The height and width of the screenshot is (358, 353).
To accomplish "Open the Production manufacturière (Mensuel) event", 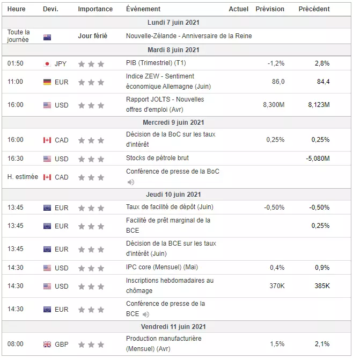I will pos(164,343).
